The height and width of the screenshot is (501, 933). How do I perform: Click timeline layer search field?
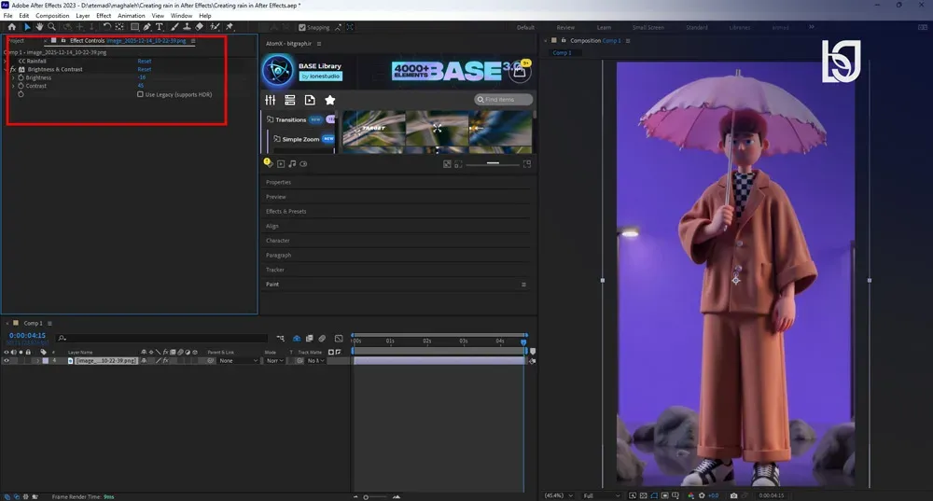[x=161, y=338]
